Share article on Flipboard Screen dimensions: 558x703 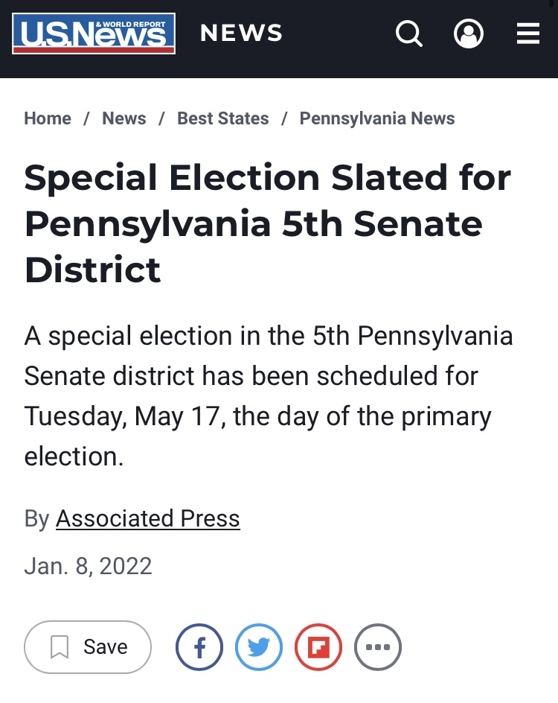(318, 647)
